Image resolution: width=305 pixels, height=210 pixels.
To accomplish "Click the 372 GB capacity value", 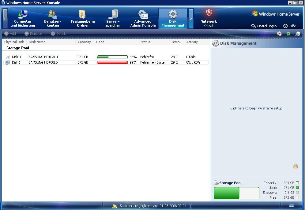I will tap(83, 62).
